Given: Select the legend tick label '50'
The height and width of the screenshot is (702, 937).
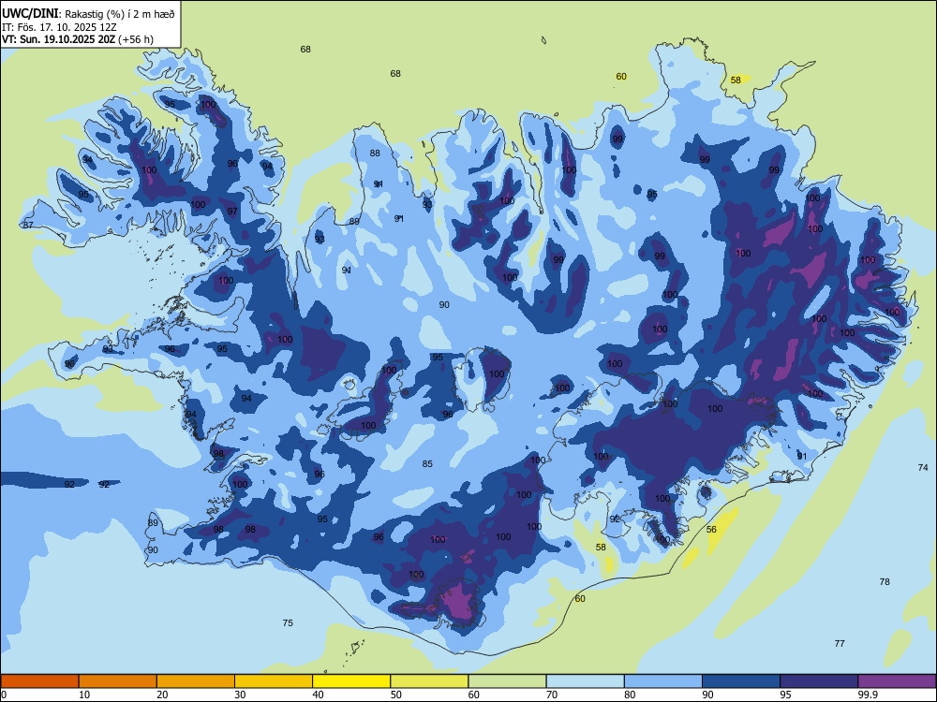Looking at the screenshot, I should [395, 695].
